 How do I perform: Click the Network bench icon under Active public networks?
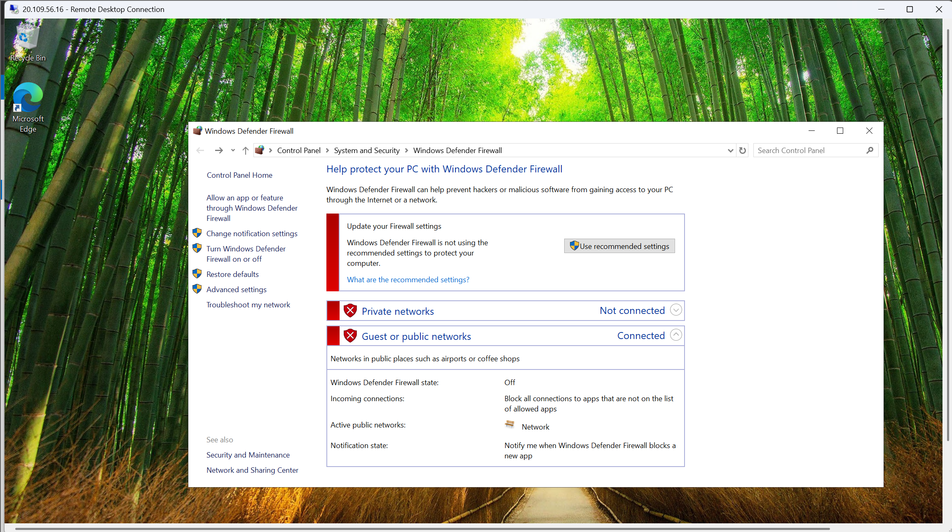(x=510, y=425)
